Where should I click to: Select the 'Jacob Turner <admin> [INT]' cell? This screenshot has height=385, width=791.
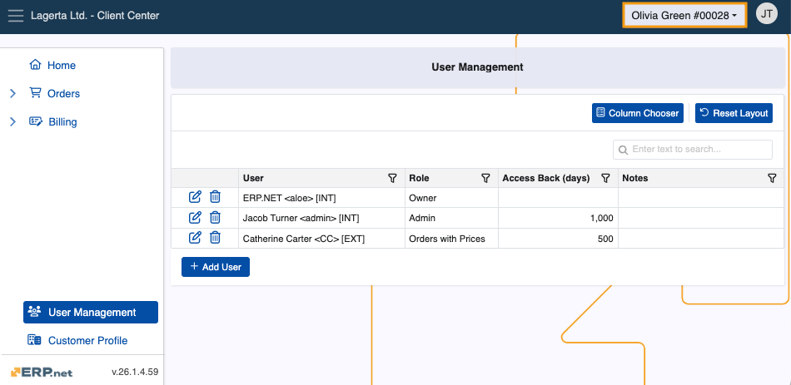tap(321, 218)
